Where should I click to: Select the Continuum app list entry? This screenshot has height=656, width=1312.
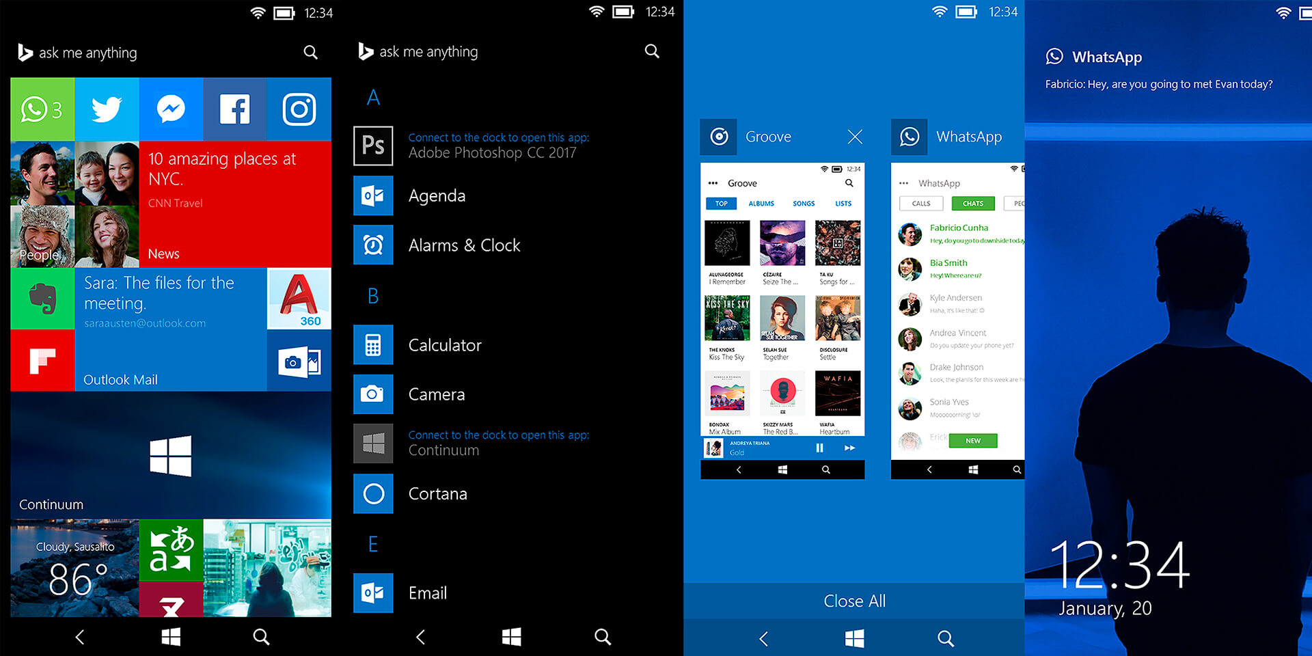pos(471,443)
